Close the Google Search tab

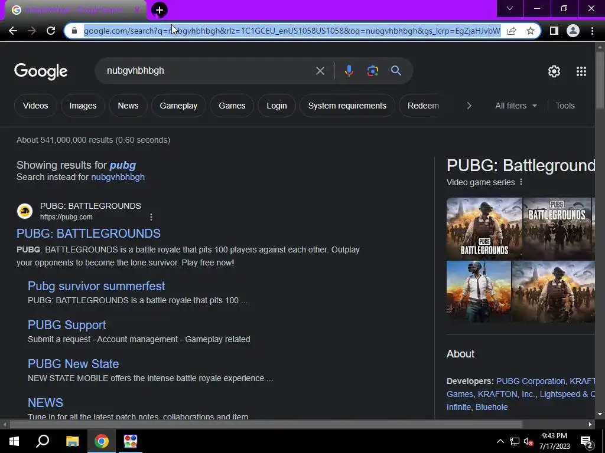click(x=136, y=10)
